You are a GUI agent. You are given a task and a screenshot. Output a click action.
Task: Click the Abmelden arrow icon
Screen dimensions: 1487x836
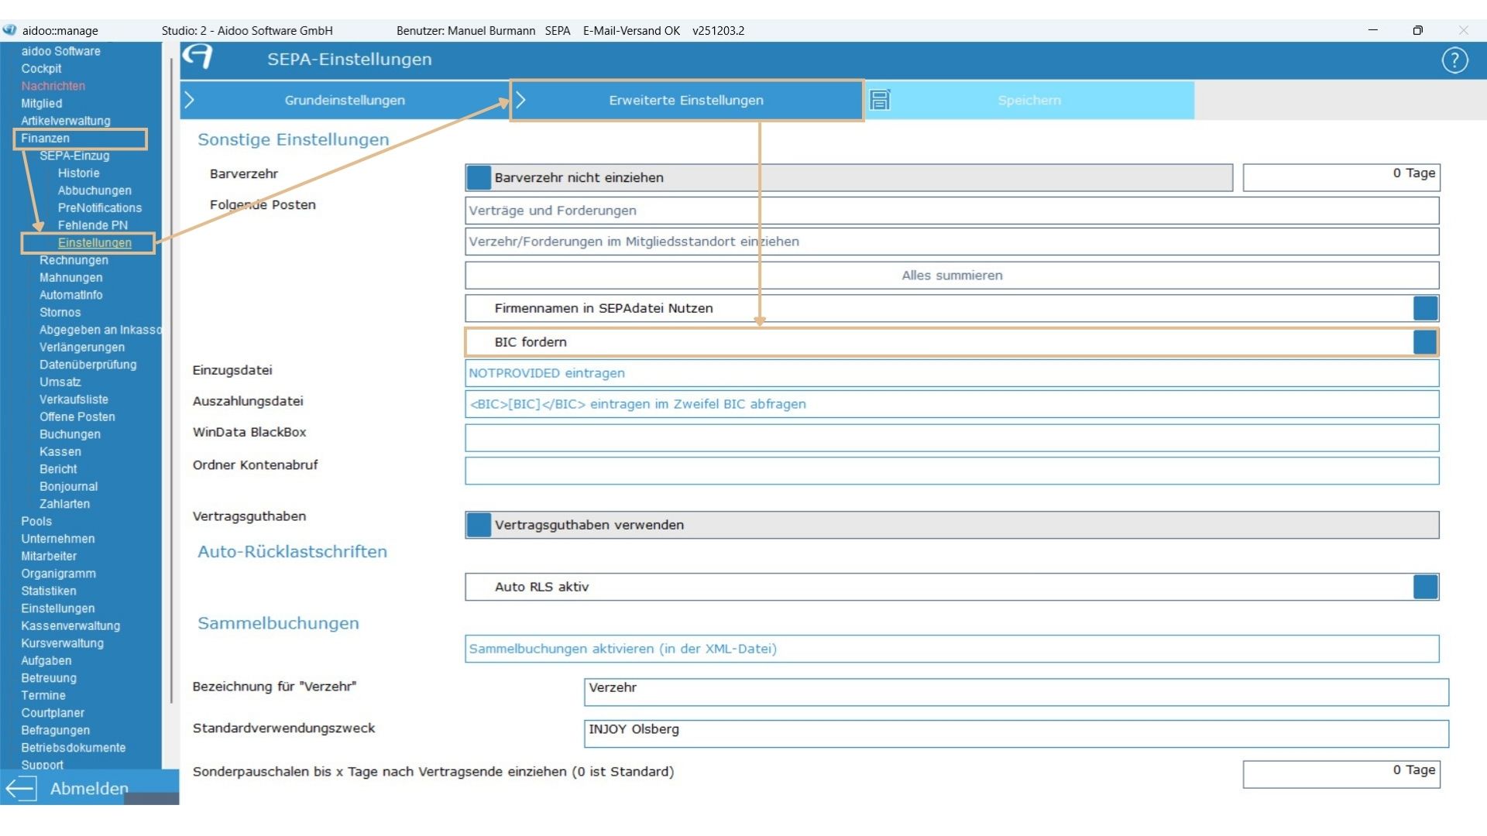pos(21,789)
